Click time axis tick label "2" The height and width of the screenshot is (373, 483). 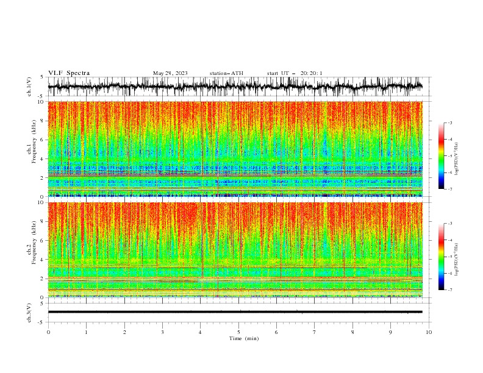coord(124,332)
